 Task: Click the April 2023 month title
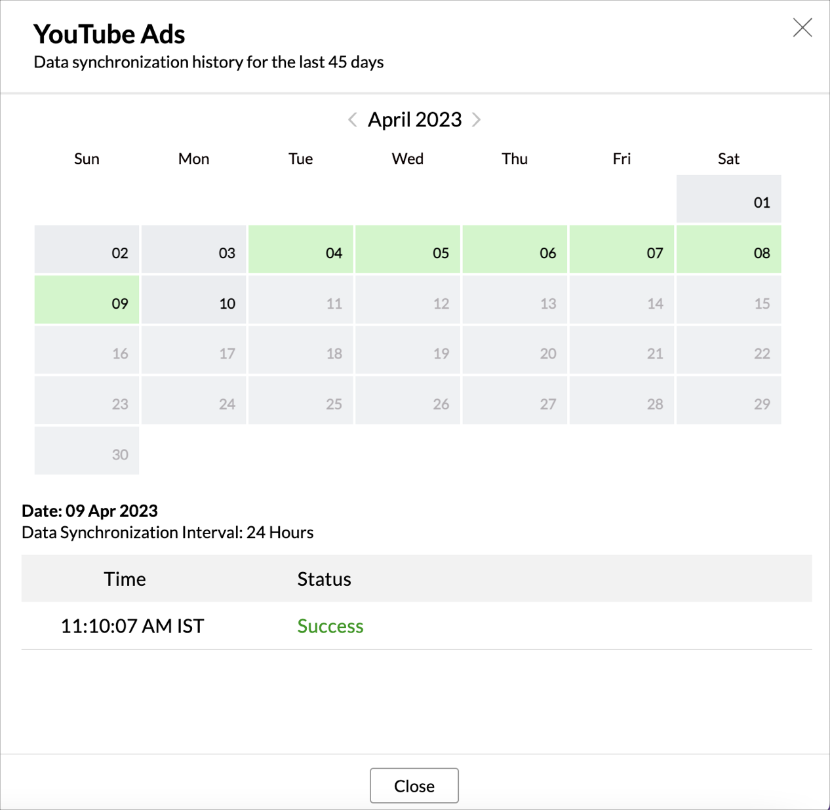(414, 119)
